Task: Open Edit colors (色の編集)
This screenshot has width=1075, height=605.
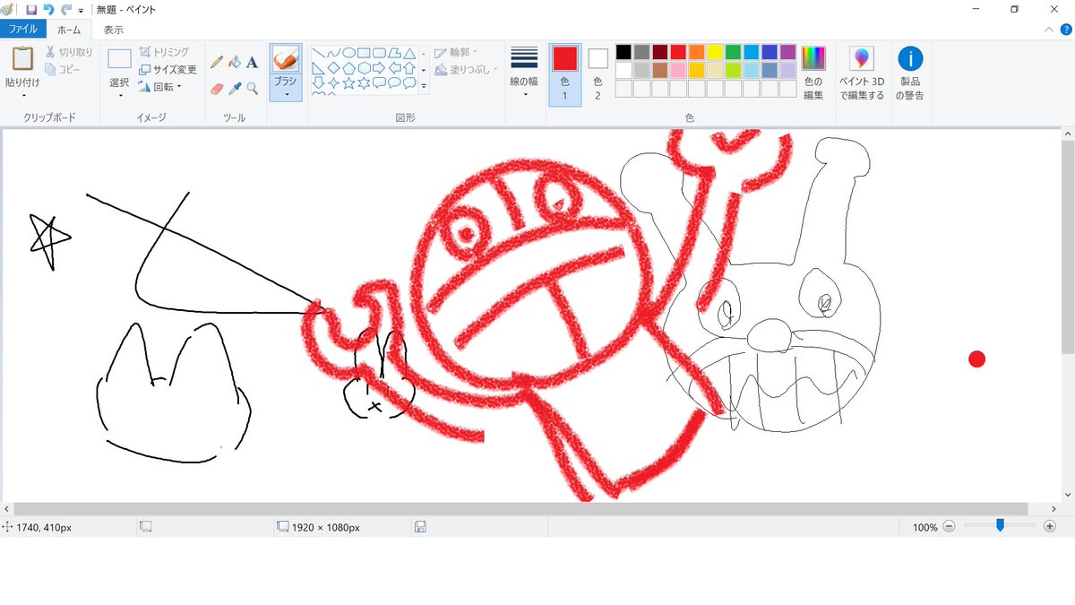Action: [813, 73]
